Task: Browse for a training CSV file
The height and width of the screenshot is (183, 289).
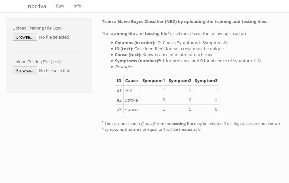Action: [25, 37]
